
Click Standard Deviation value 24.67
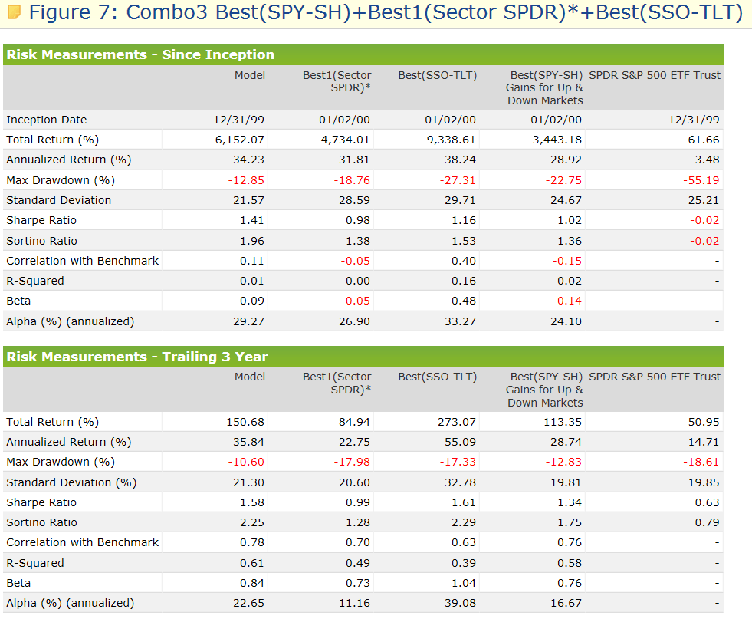(x=566, y=200)
